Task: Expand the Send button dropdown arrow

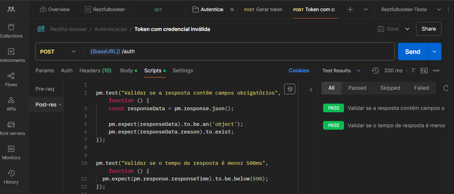Action: 435,51
